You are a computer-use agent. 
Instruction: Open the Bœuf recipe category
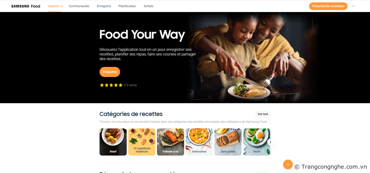click(x=113, y=142)
